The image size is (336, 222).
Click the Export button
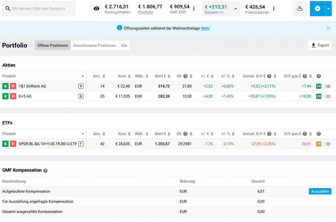tap(320, 45)
